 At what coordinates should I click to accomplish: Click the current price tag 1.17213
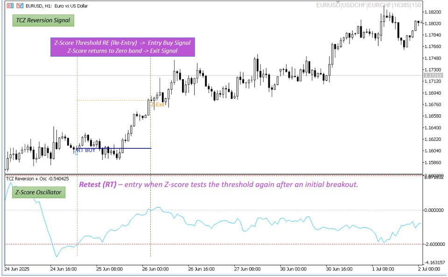[x=433, y=76]
